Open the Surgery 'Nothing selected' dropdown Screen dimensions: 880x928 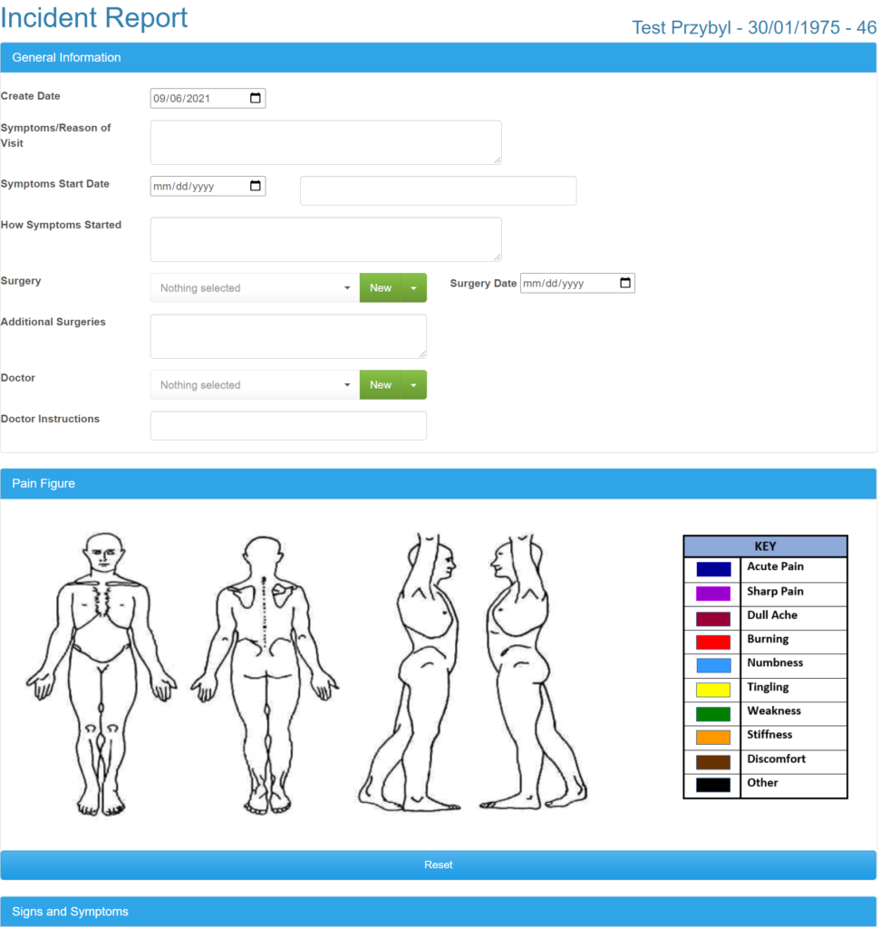(x=255, y=287)
